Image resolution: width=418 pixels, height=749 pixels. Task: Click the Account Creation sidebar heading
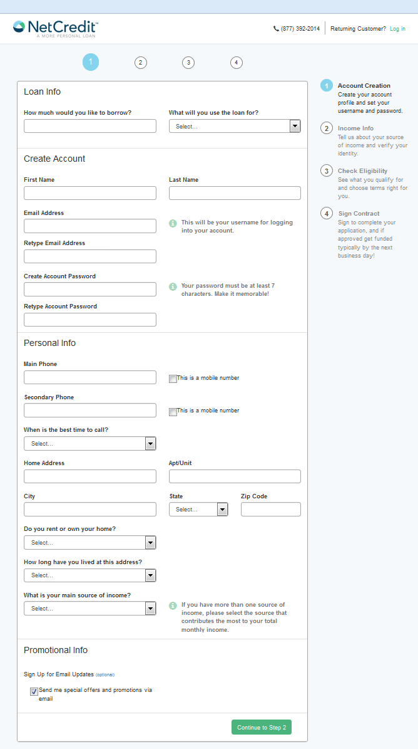tap(364, 86)
